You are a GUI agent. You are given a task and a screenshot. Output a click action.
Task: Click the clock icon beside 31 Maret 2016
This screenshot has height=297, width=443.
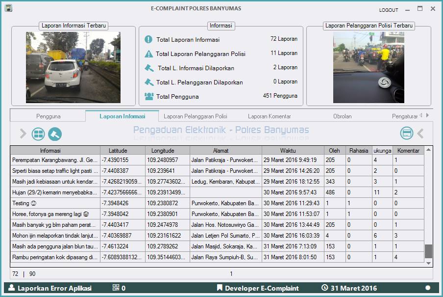click(324, 288)
